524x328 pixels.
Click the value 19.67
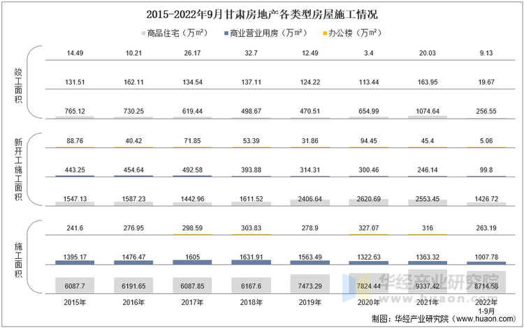tap(486, 82)
